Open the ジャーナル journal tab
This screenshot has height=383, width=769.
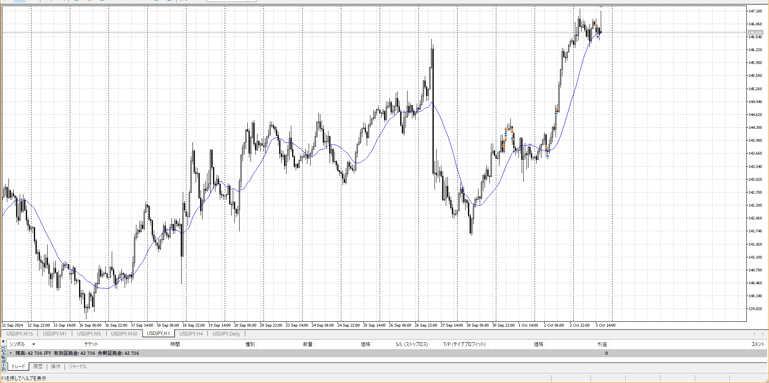coord(77,366)
